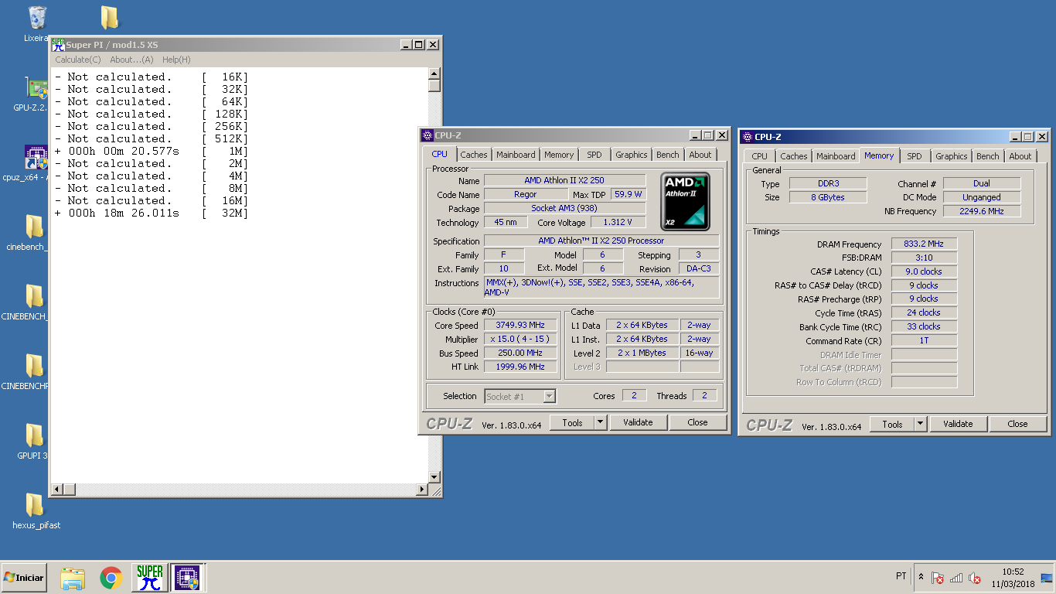Open the About...(A) menu in Super PI
This screenshot has width=1056, height=594.
point(131,60)
